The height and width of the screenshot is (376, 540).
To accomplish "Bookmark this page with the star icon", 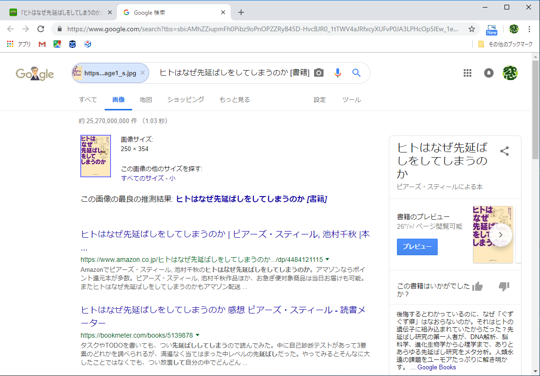I will [x=472, y=29].
